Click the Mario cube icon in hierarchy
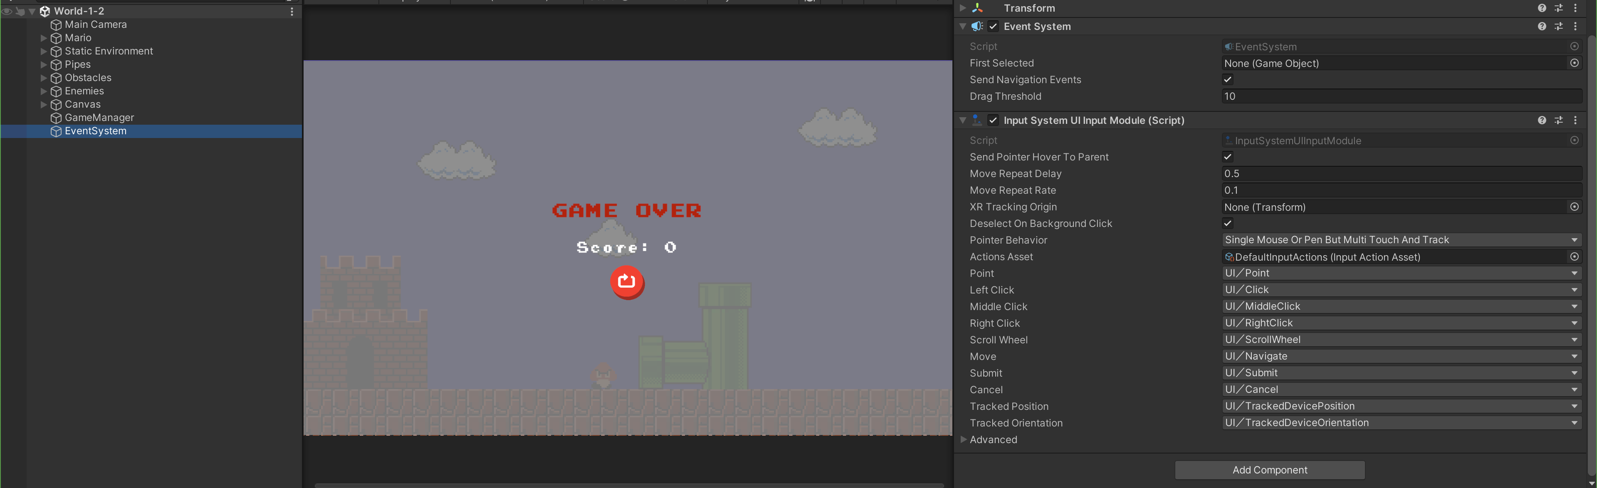The image size is (1597, 488). (56, 38)
